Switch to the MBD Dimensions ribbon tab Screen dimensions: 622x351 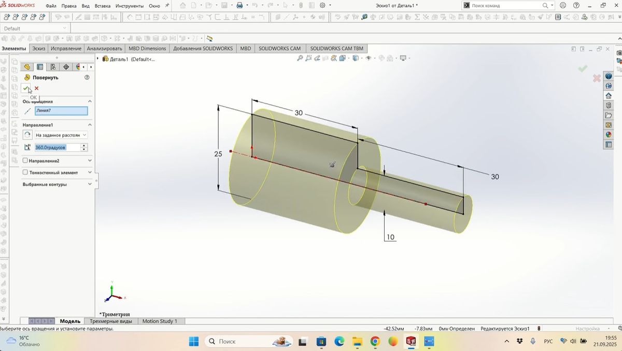(147, 48)
